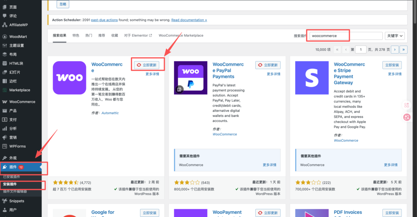Switch to 特色 tab
This screenshot has height=217, width=417.
76,35
